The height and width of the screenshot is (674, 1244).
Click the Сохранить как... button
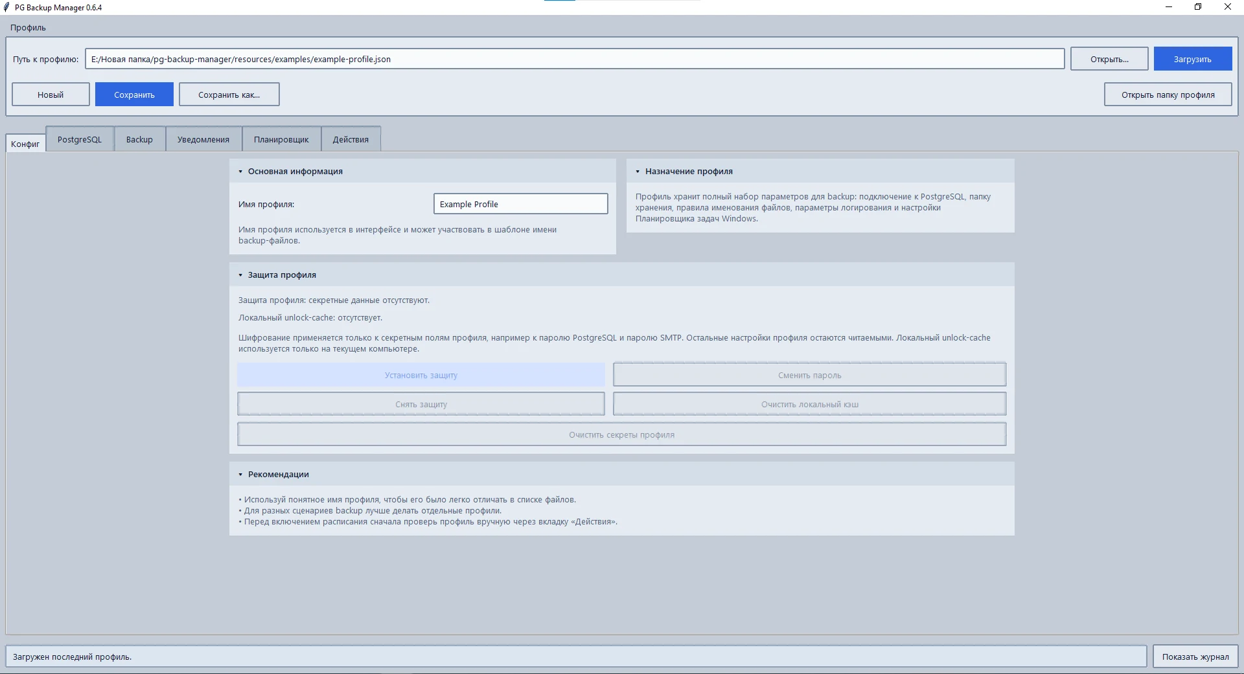click(229, 95)
